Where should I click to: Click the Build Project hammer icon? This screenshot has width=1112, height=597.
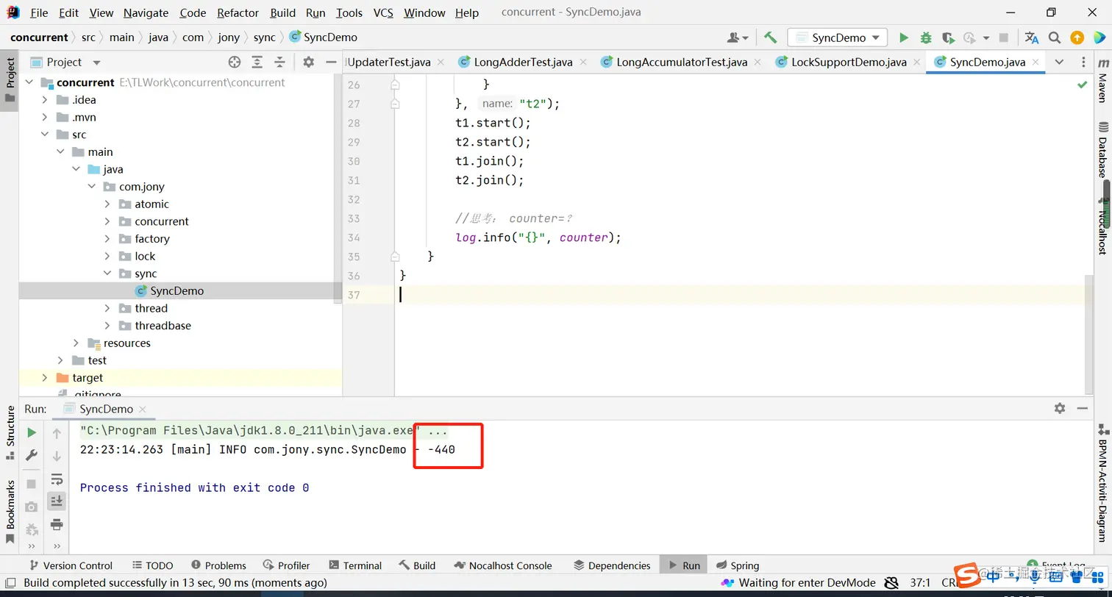pyautogui.click(x=770, y=37)
